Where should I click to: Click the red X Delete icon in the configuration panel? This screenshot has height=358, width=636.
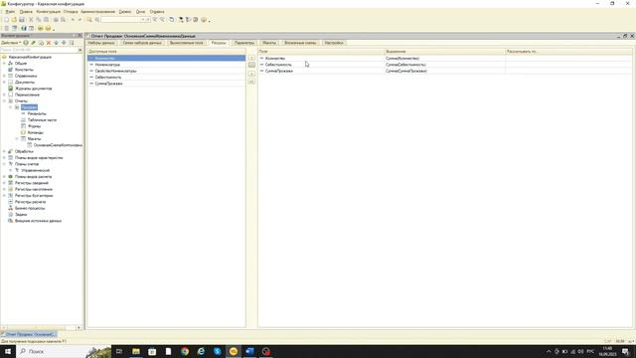49,43
